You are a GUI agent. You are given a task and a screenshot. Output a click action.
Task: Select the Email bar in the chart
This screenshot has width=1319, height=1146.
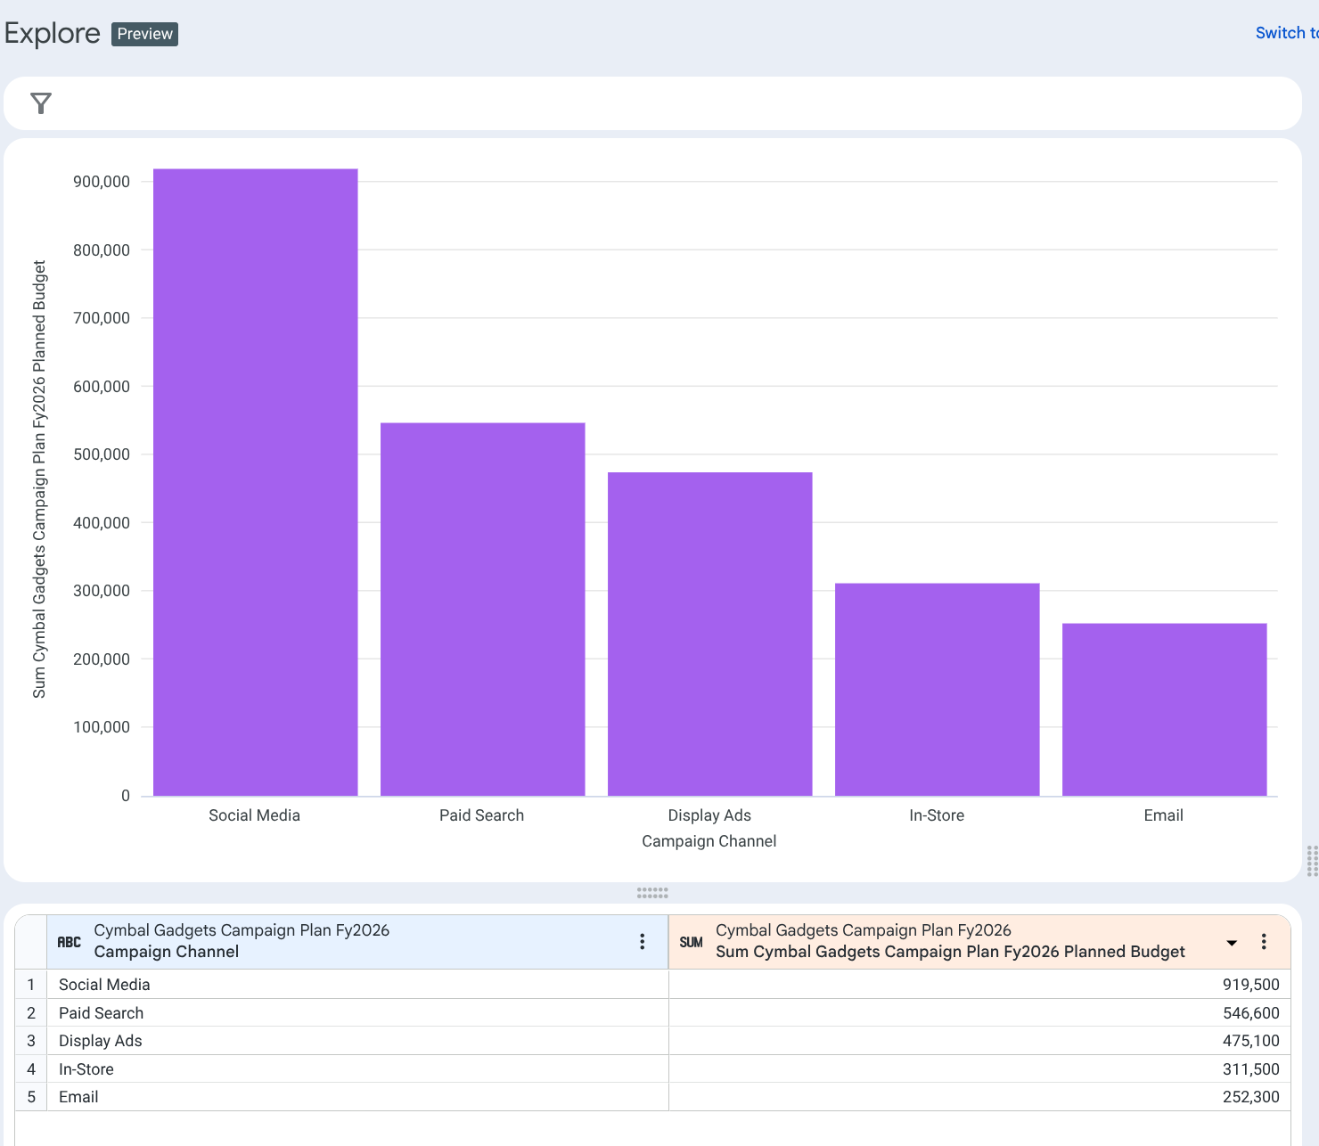[1163, 708]
